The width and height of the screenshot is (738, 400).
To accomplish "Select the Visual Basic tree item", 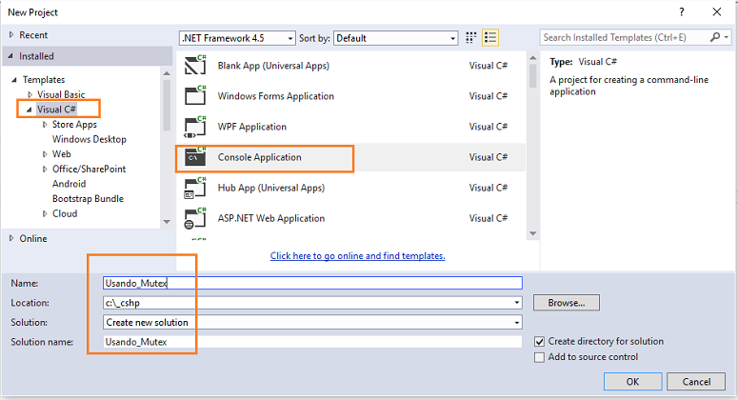I will click(61, 94).
